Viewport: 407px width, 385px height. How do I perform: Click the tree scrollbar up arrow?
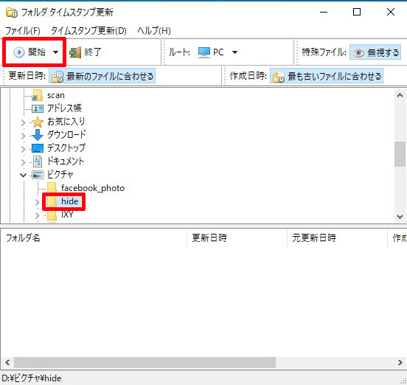(400, 95)
